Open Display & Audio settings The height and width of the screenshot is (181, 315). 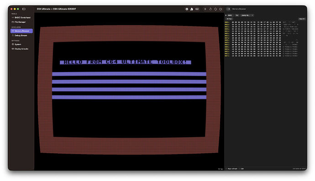click(x=21, y=49)
